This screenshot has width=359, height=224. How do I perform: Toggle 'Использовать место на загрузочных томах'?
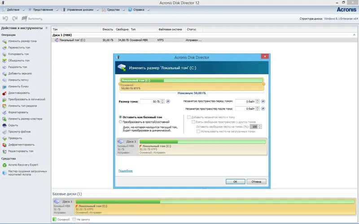click(198, 131)
